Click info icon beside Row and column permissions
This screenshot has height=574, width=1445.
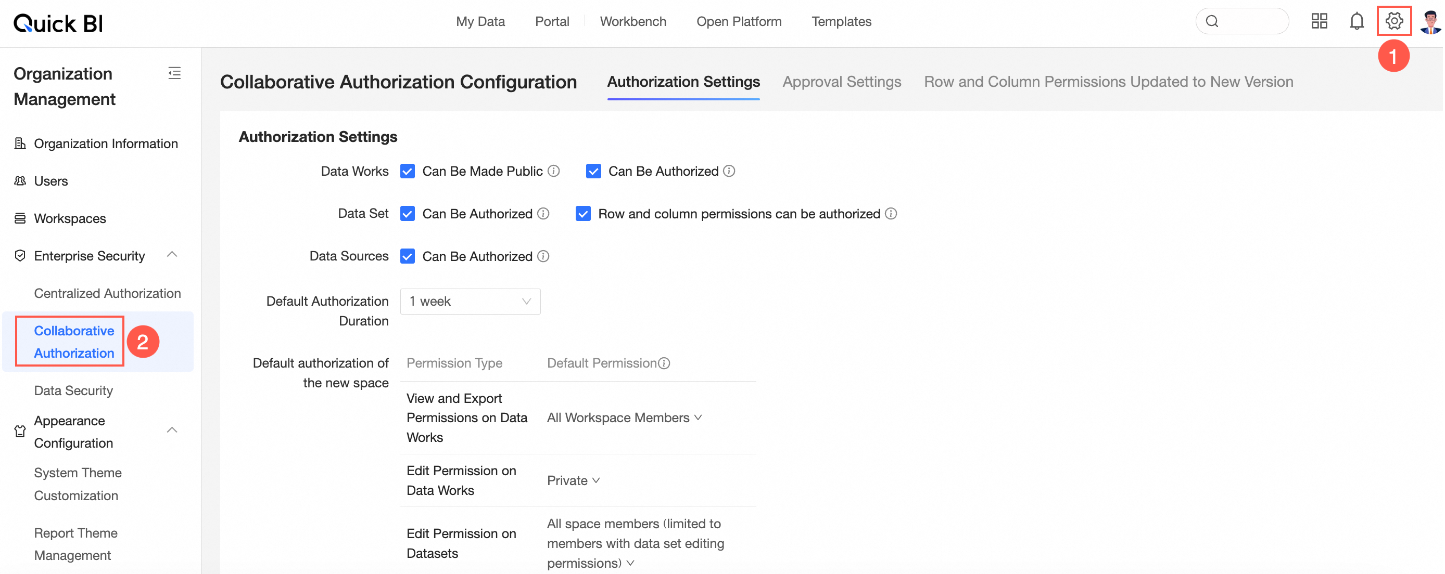pyautogui.click(x=891, y=214)
